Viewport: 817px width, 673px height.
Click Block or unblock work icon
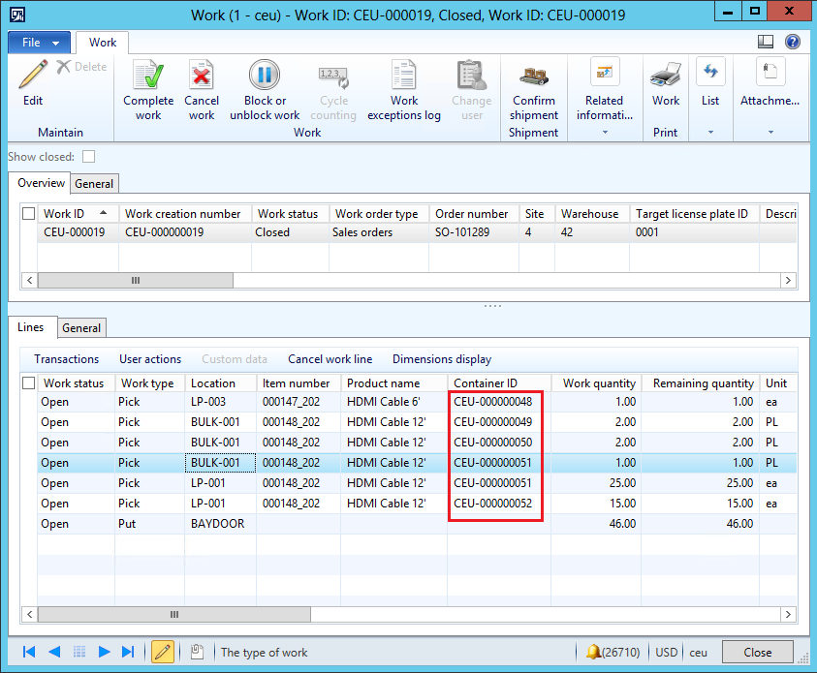click(265, 76)
